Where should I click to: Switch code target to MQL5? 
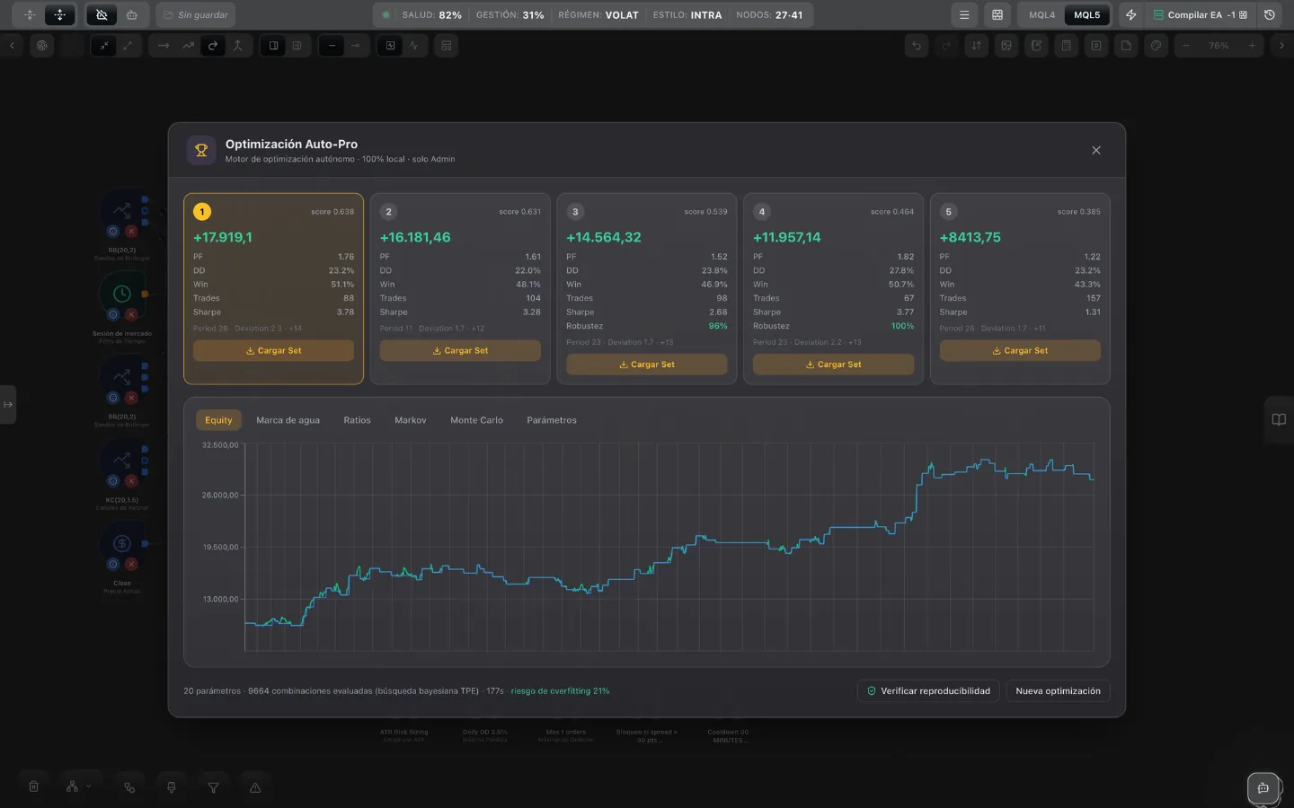tap(1086, 15)
